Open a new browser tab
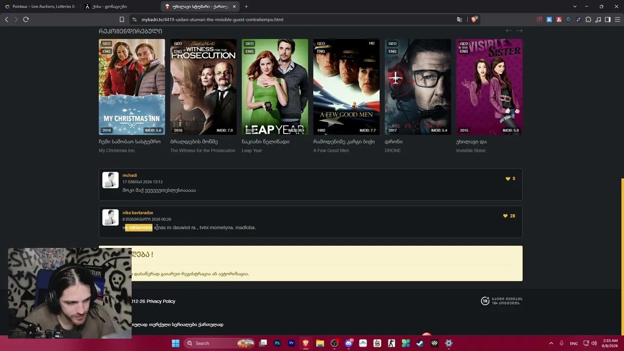 pos(246,6)
